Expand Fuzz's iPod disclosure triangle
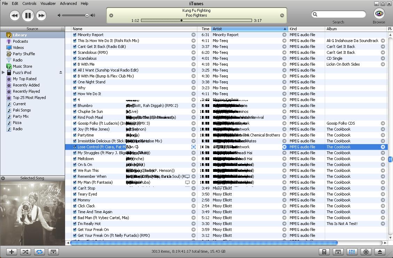The width and height of the screenshot is (393, 258). pos(3,73)
